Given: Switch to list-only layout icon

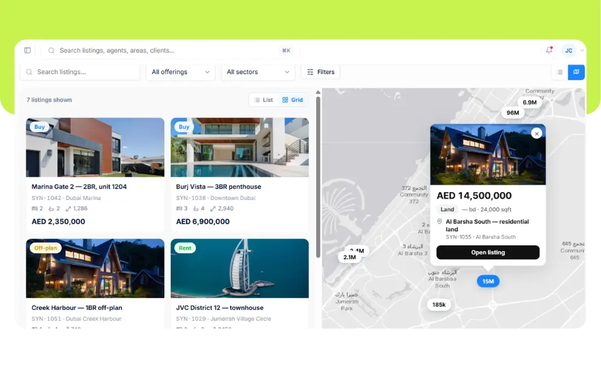Looking at the screenshot, I should 560,72.
